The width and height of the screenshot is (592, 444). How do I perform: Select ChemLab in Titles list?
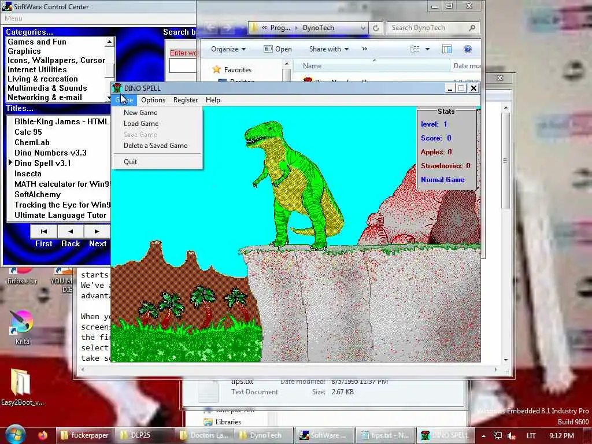pos(32,142)
